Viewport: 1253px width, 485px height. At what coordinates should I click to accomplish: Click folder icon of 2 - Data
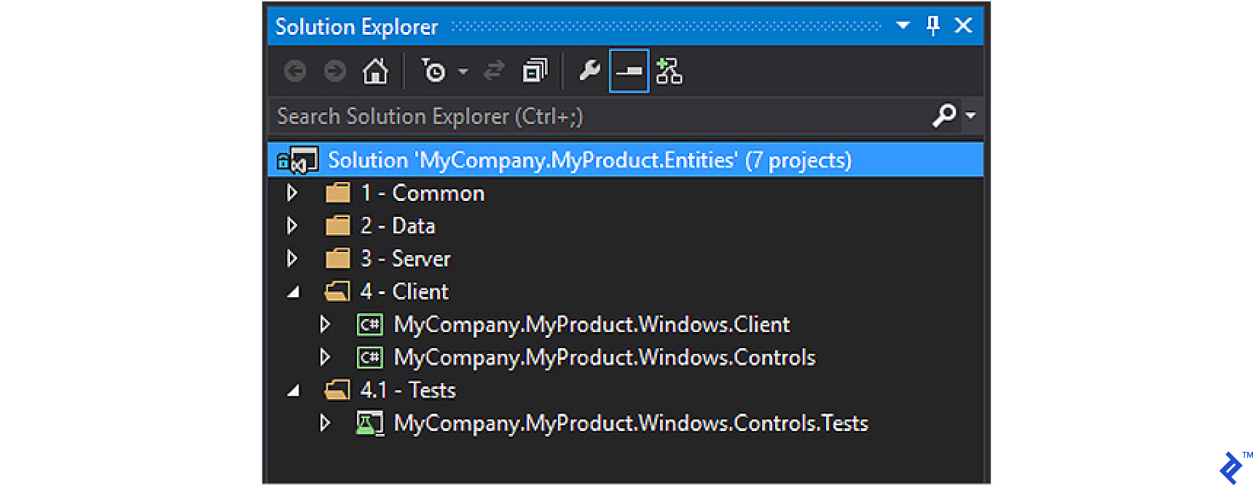point(337,226)
